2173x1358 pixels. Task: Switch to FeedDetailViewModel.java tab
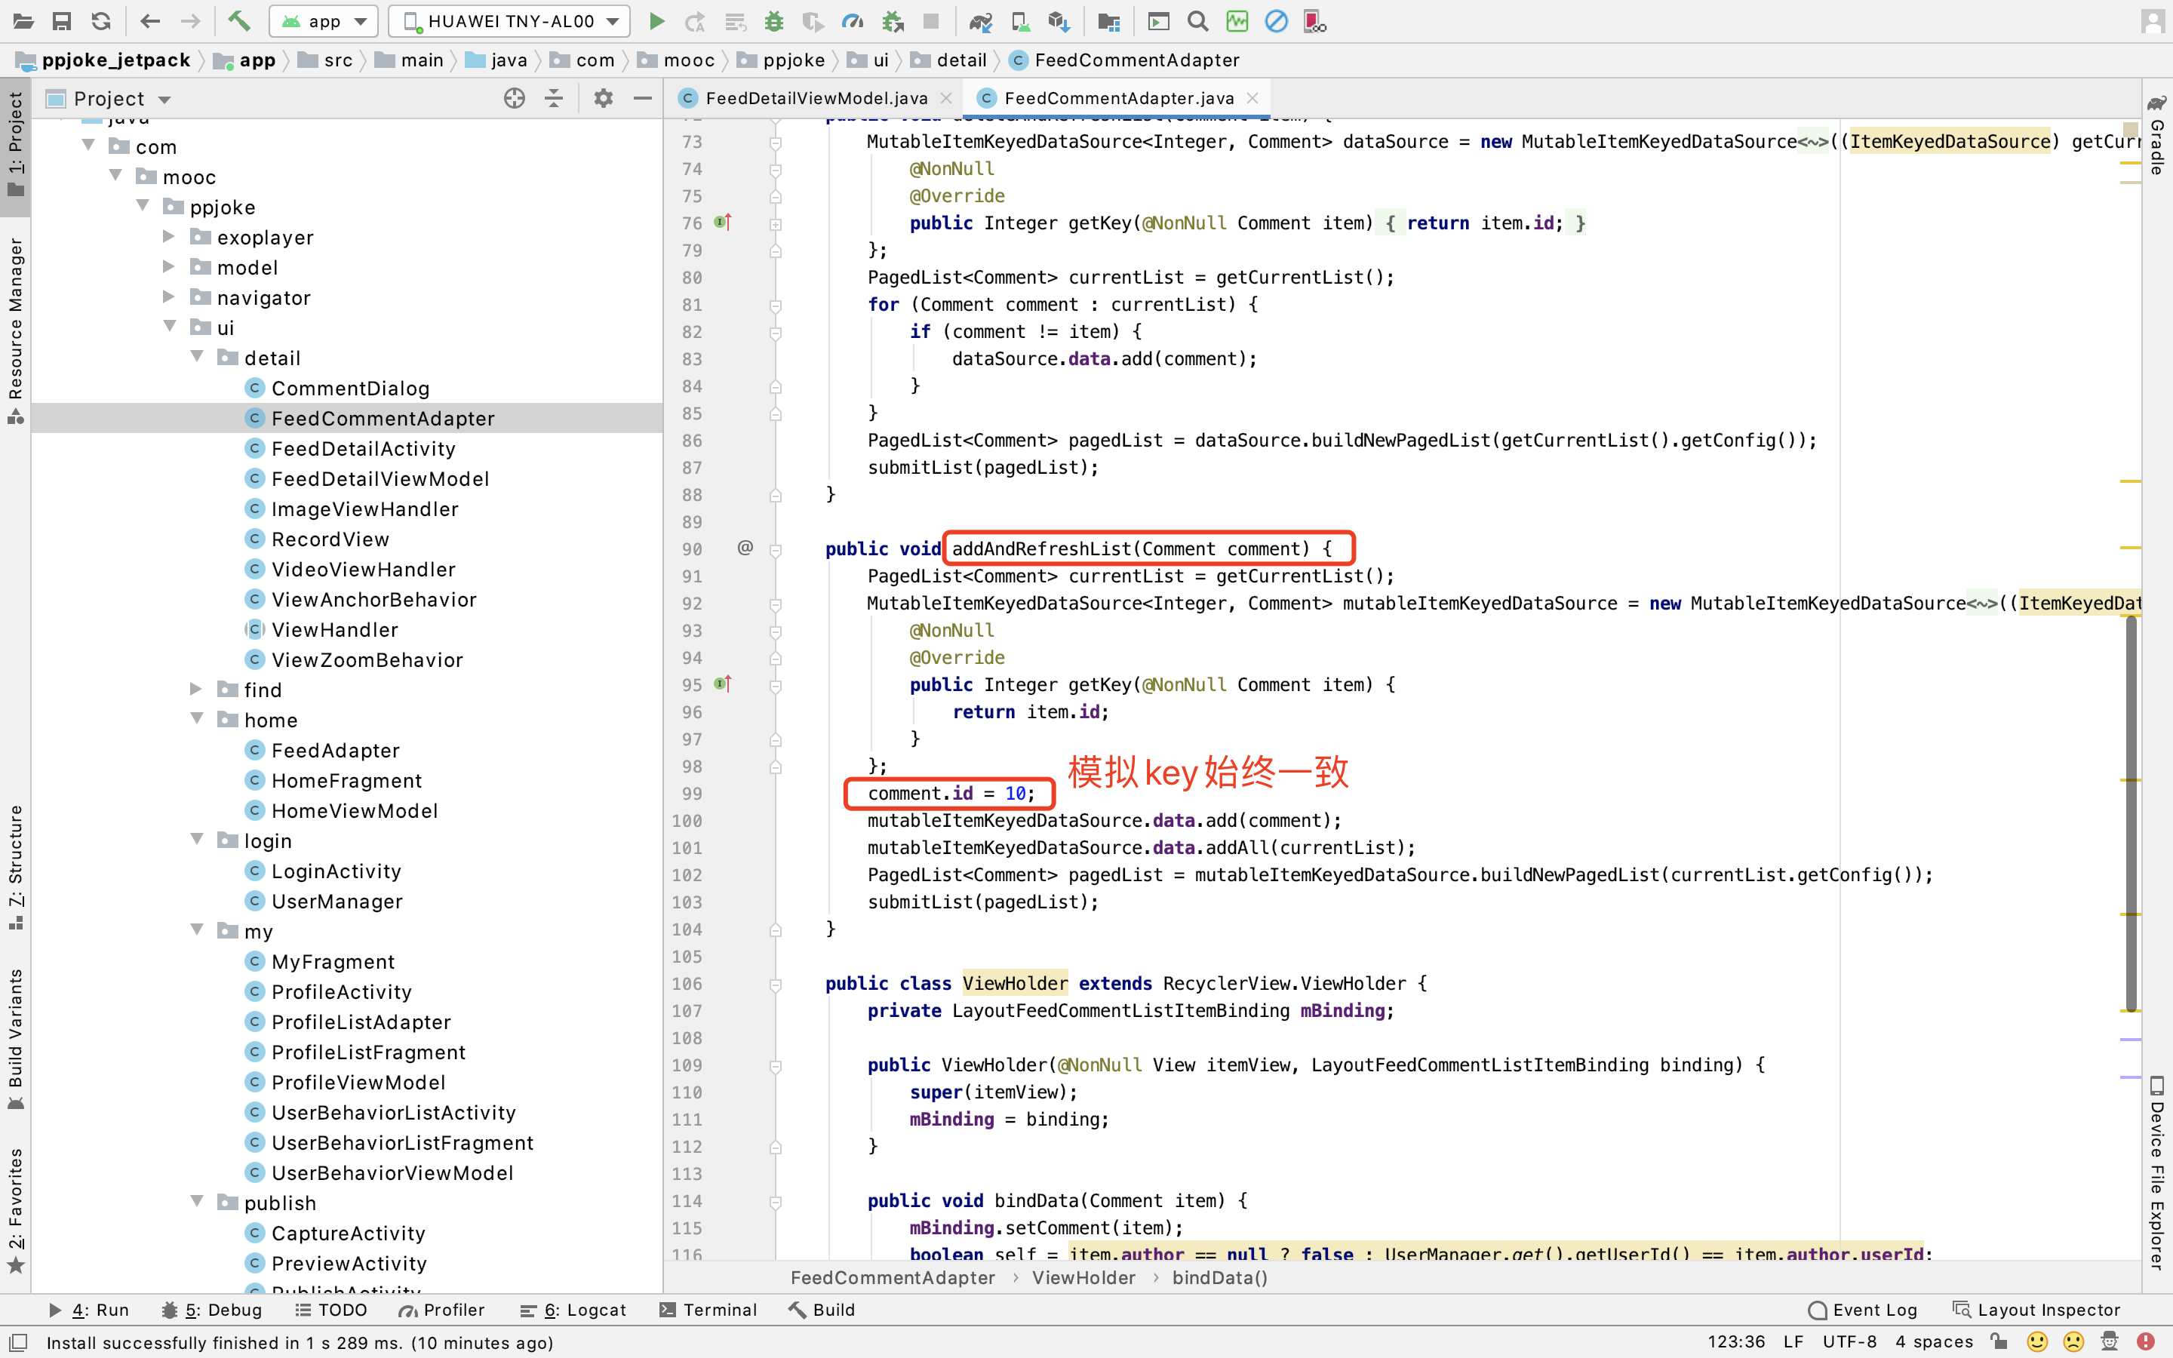pos(816,98)
